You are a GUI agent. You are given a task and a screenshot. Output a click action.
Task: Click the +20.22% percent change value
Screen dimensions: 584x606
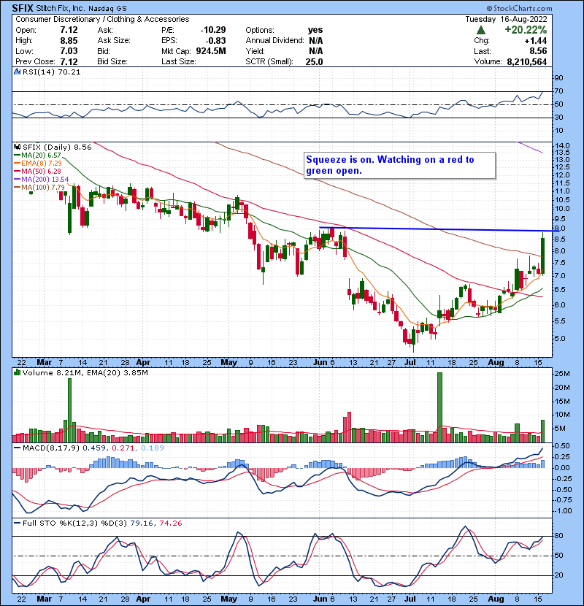pyautogui.click(x=526, y=30)
